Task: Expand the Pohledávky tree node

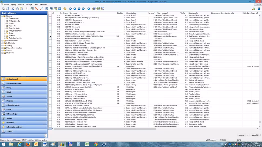Action: [2, 43]
